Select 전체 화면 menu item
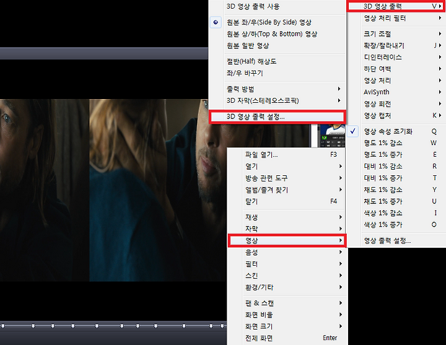The image size is (446, 345). (x=287, y=338)
